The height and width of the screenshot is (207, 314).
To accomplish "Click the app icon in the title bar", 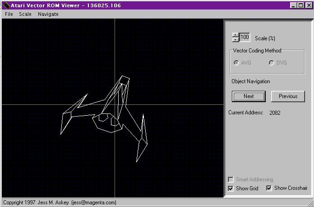I will click(5, 5).
